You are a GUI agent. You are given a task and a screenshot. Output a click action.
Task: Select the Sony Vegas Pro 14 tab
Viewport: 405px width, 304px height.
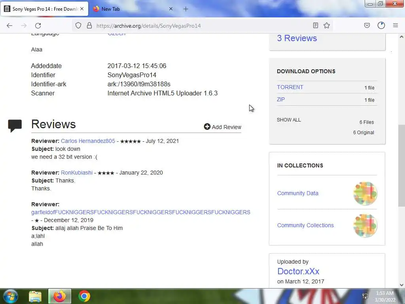tap(44, 9)
